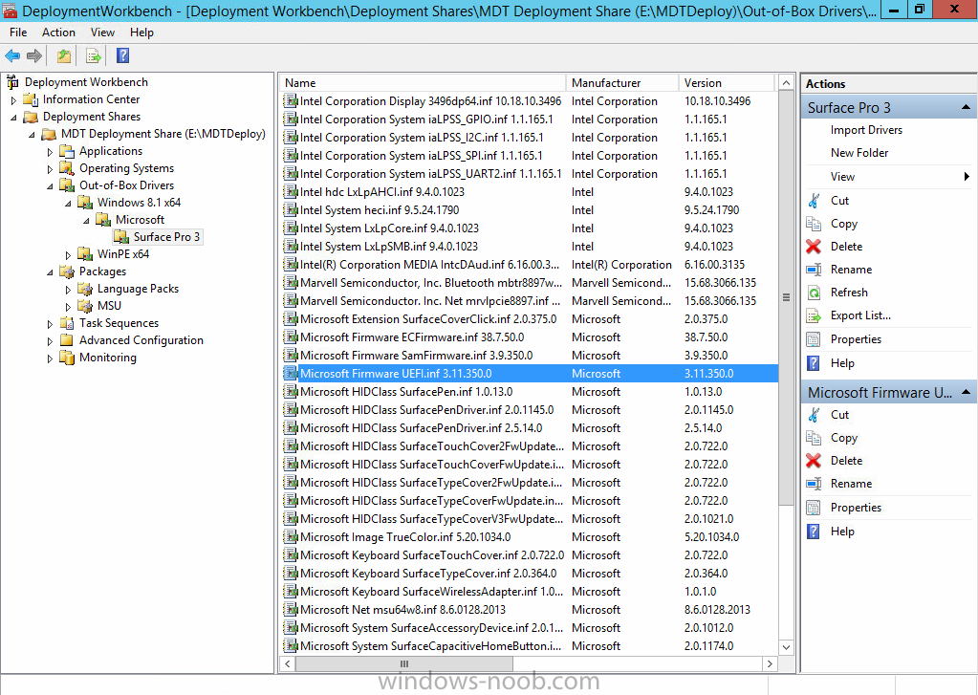Open the File menu
Image resolution: width=978 pixels, height=695 pixels.
(18, 33)
